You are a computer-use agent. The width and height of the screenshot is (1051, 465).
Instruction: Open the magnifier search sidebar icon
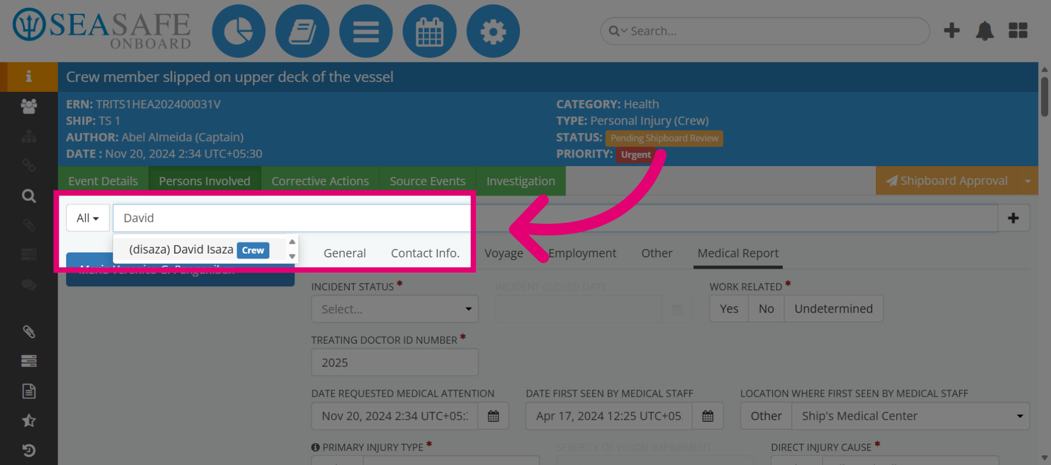point(28,196)
